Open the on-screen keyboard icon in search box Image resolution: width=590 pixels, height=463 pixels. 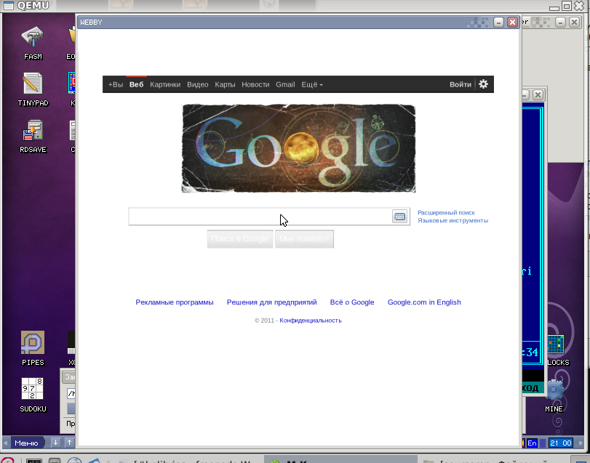[399, 217]
